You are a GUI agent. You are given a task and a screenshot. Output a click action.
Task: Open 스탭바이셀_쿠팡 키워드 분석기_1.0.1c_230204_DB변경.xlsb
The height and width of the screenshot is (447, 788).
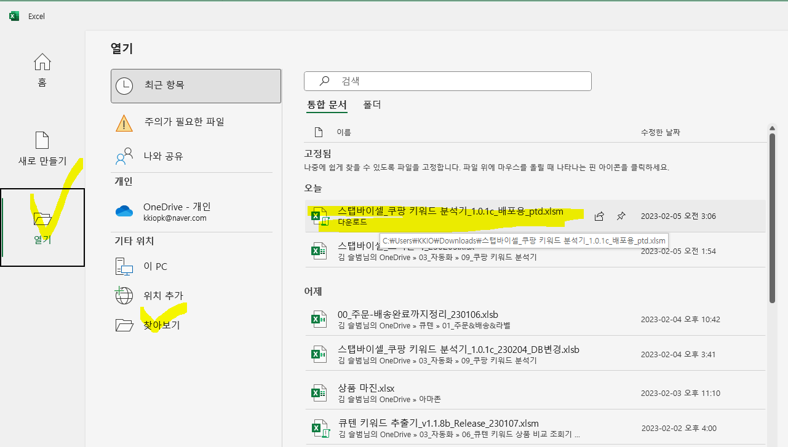pos(535,354)
